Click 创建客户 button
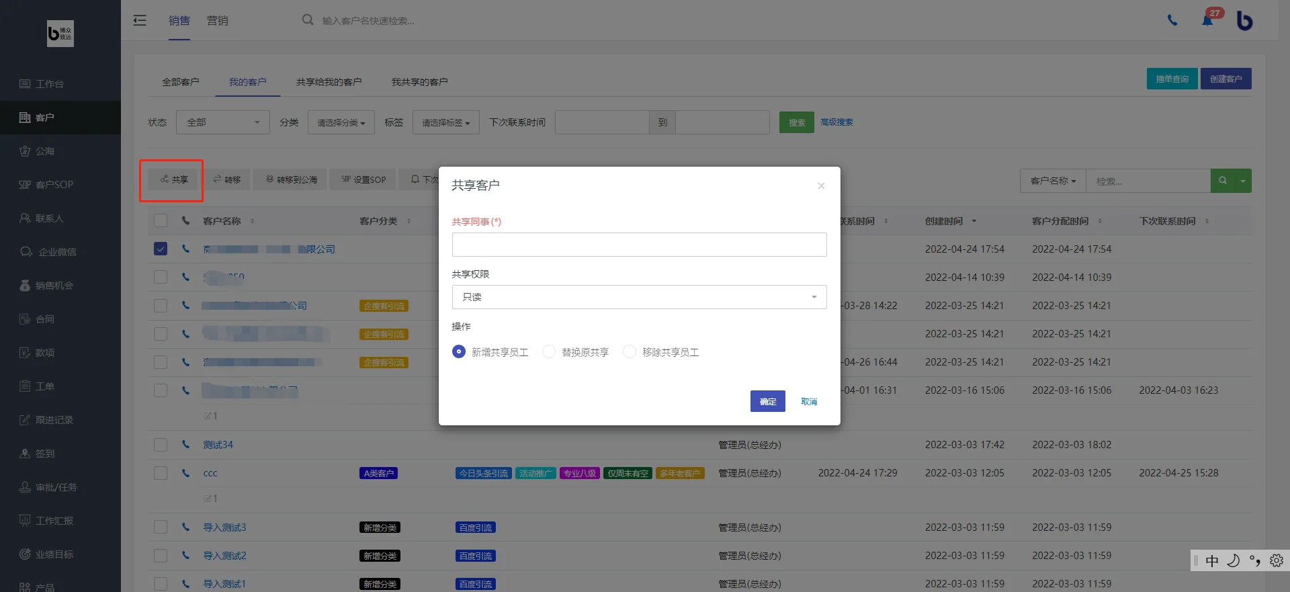The image size is (1290, 592). (x=1226, y=79)
